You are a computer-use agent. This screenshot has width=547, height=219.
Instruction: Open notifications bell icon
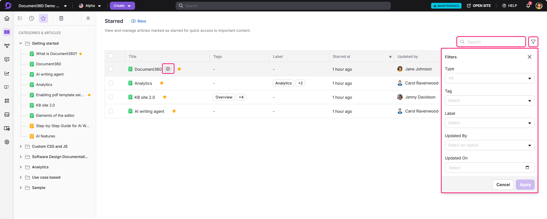528,6
